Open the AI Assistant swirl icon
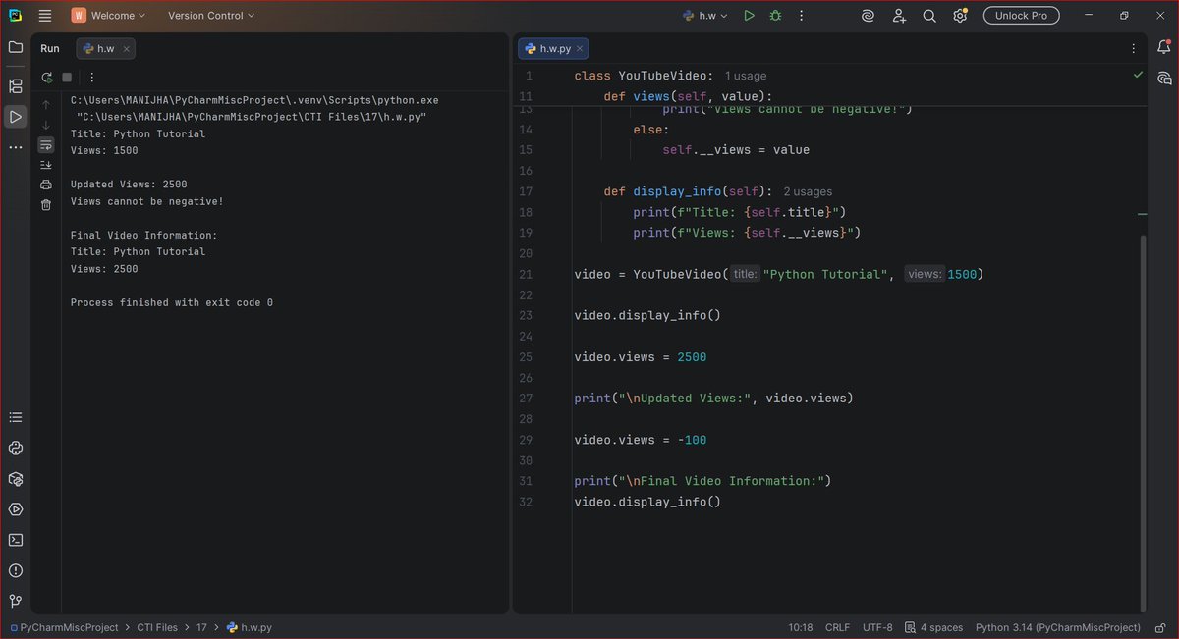This screenshot has width=1179, height=639. (868, 16)
